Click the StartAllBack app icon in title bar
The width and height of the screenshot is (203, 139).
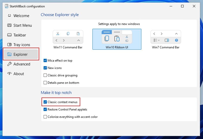(x=7, y=6)
